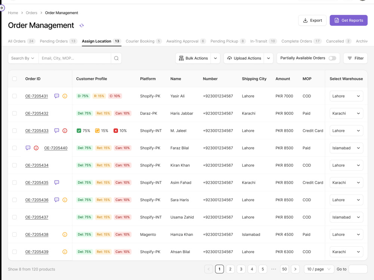Image resolution: width=374 pixels, height=280 pixels.
Task: Select checkbox for order OE-7205440
Action: 15,148
